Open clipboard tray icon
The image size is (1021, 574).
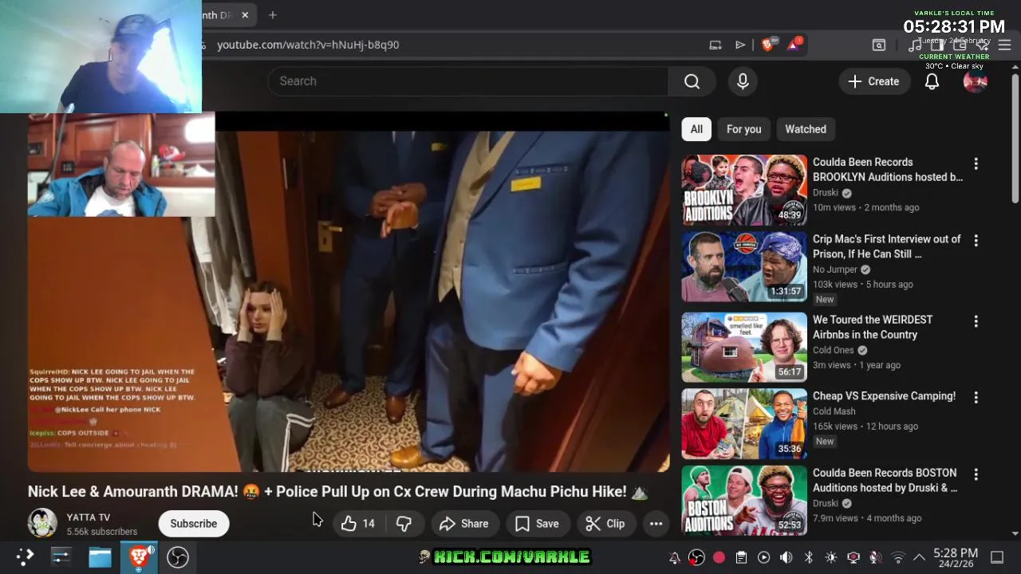(x=741, y=557)
